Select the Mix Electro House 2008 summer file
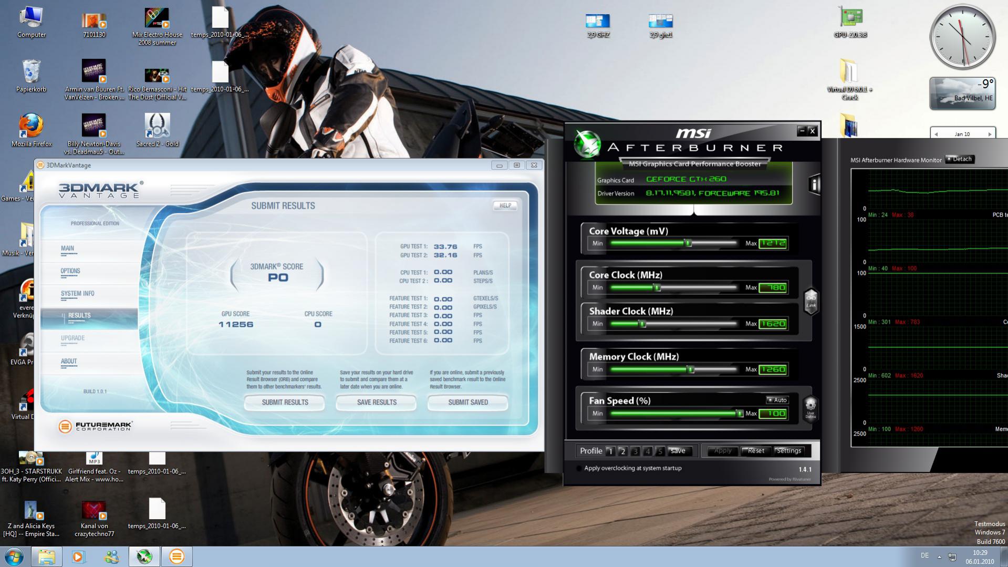The width and height of the screenshot is (1008, 567). click(x=157, y=26)
